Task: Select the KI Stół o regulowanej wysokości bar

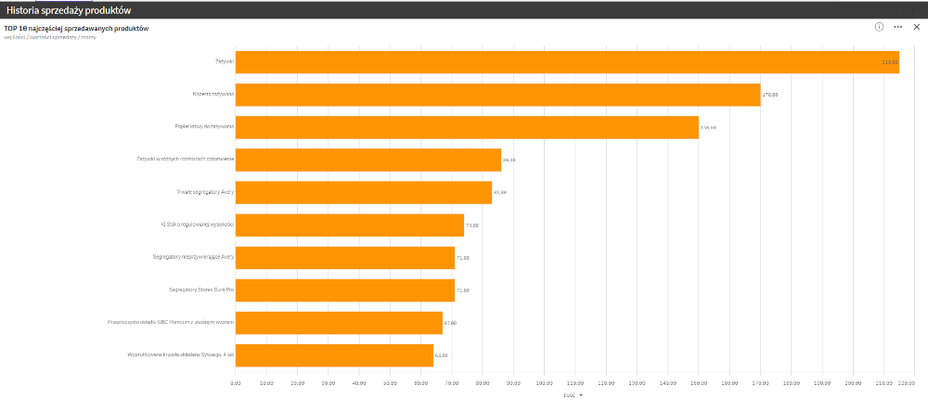Action: (350, 225)
